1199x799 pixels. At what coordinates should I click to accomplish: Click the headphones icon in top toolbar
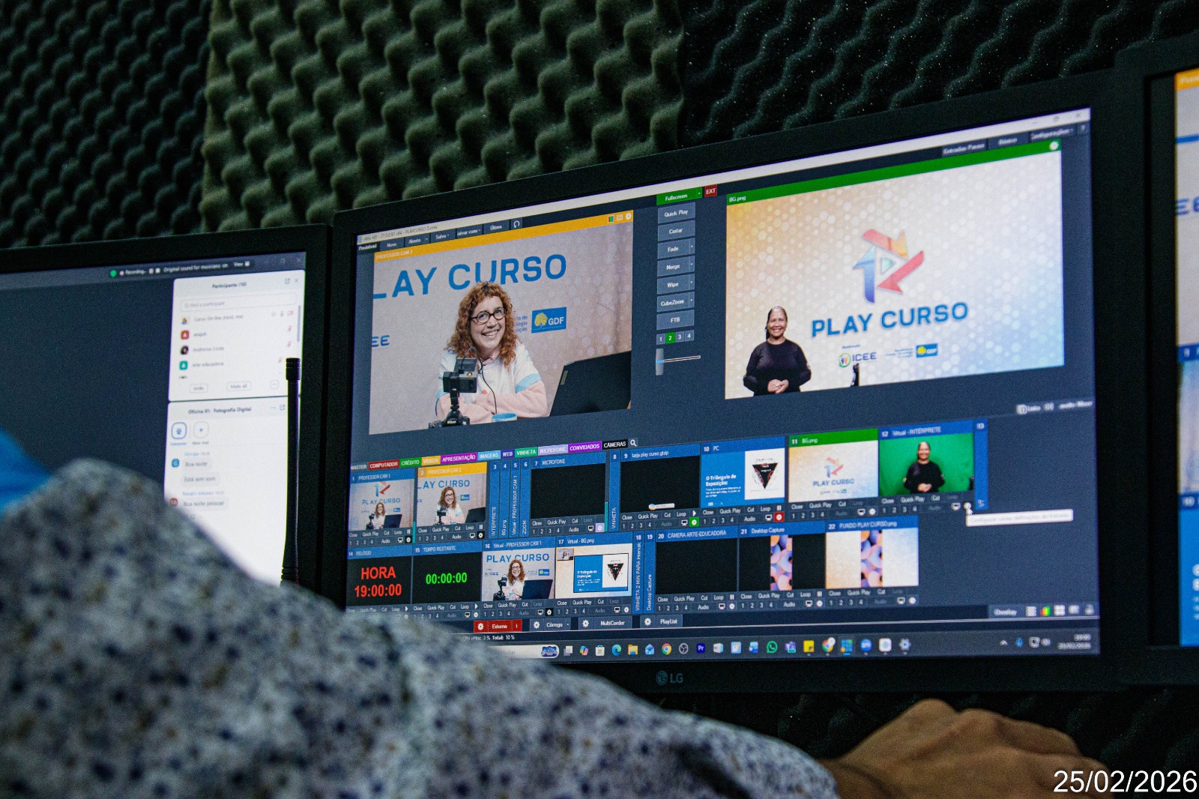click(516, 224)
